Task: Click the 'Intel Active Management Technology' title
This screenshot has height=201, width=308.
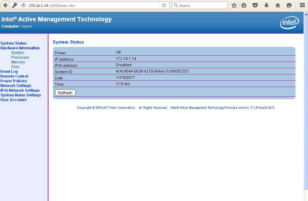Action: [x=57, y=19]
